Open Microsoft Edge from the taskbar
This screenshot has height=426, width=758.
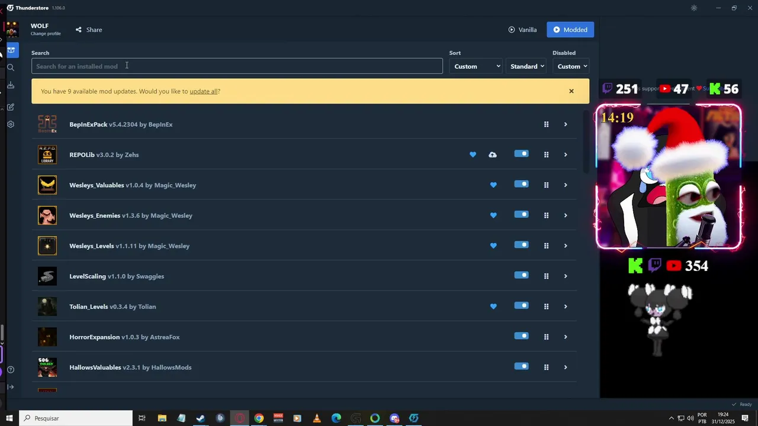336,418
